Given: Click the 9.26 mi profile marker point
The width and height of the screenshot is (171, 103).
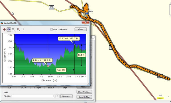Looking at the screenshot, I should (48, 66).
